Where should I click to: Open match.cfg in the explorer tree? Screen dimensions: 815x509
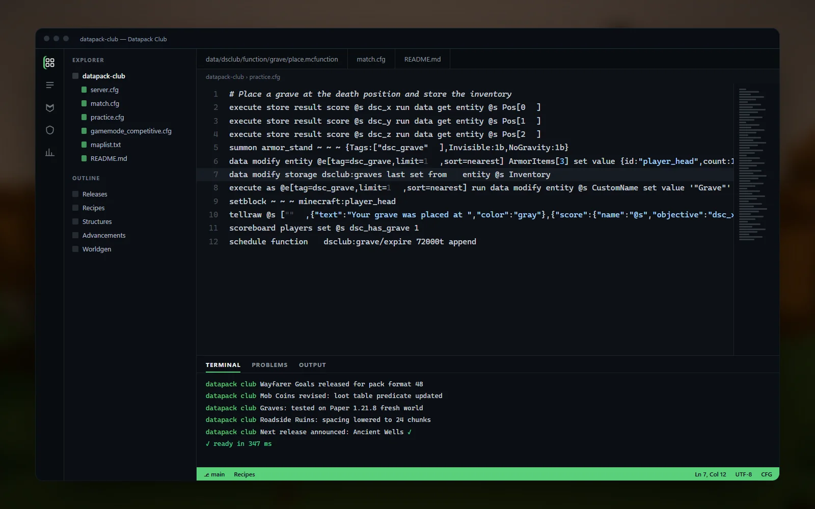pos(105,103)
